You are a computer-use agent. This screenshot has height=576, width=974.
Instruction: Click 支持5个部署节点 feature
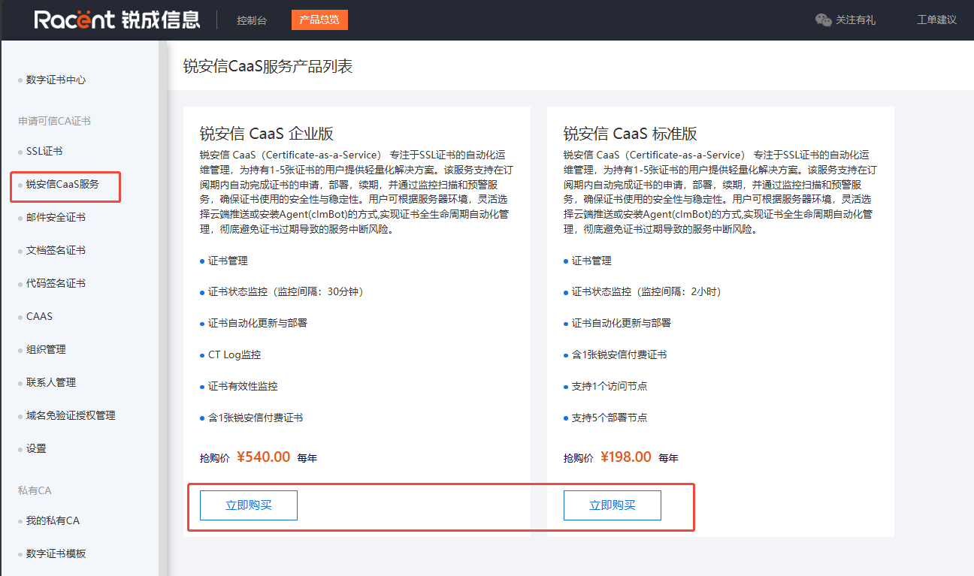[610, 418]
